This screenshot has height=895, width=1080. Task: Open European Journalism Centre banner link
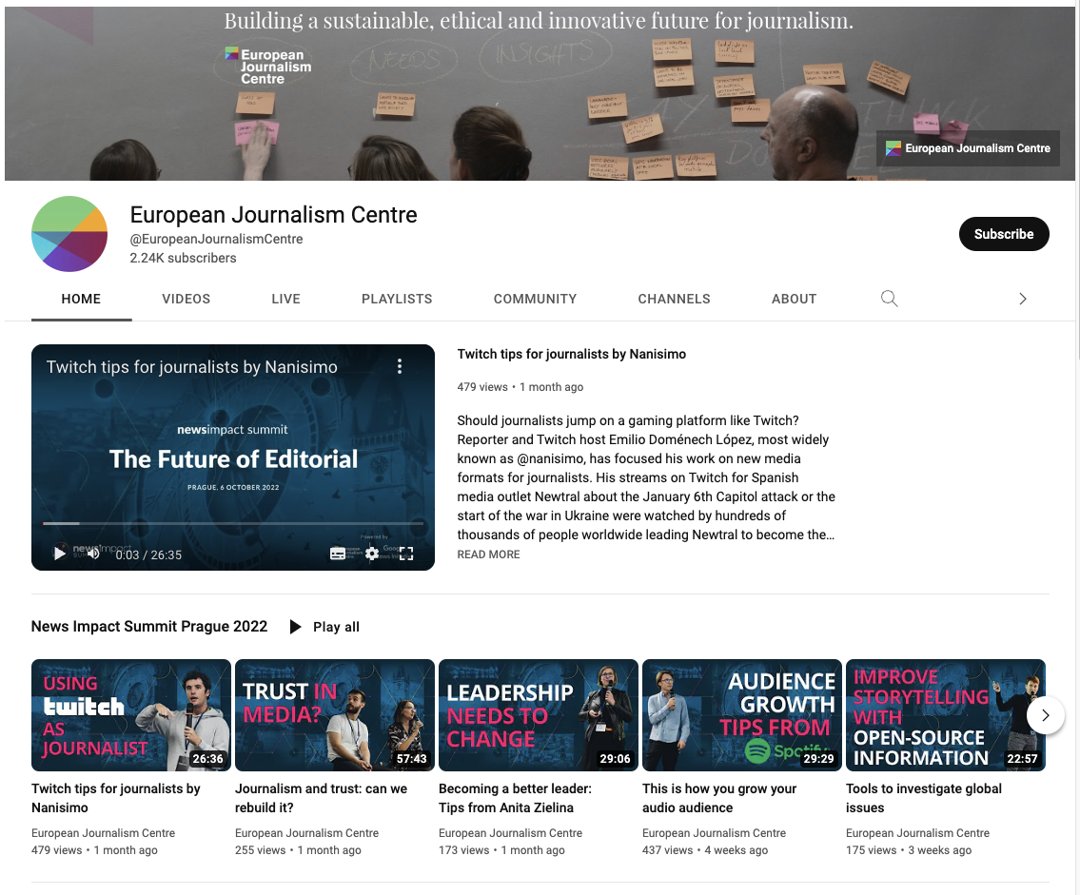click(x=968, y=148)
